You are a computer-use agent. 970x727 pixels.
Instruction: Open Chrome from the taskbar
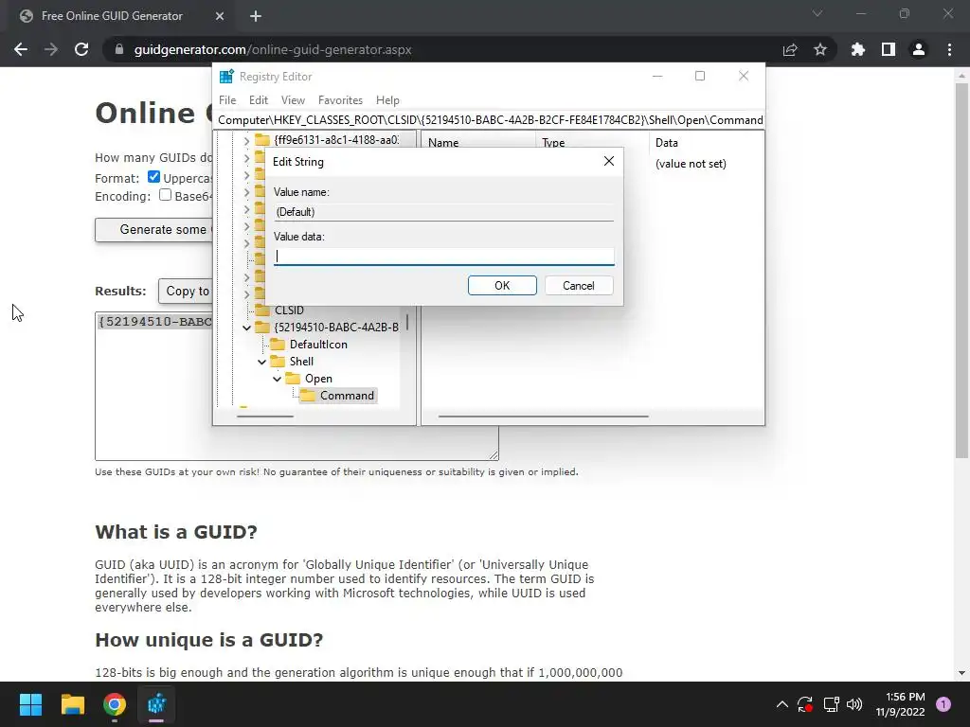tap(115, 704)
